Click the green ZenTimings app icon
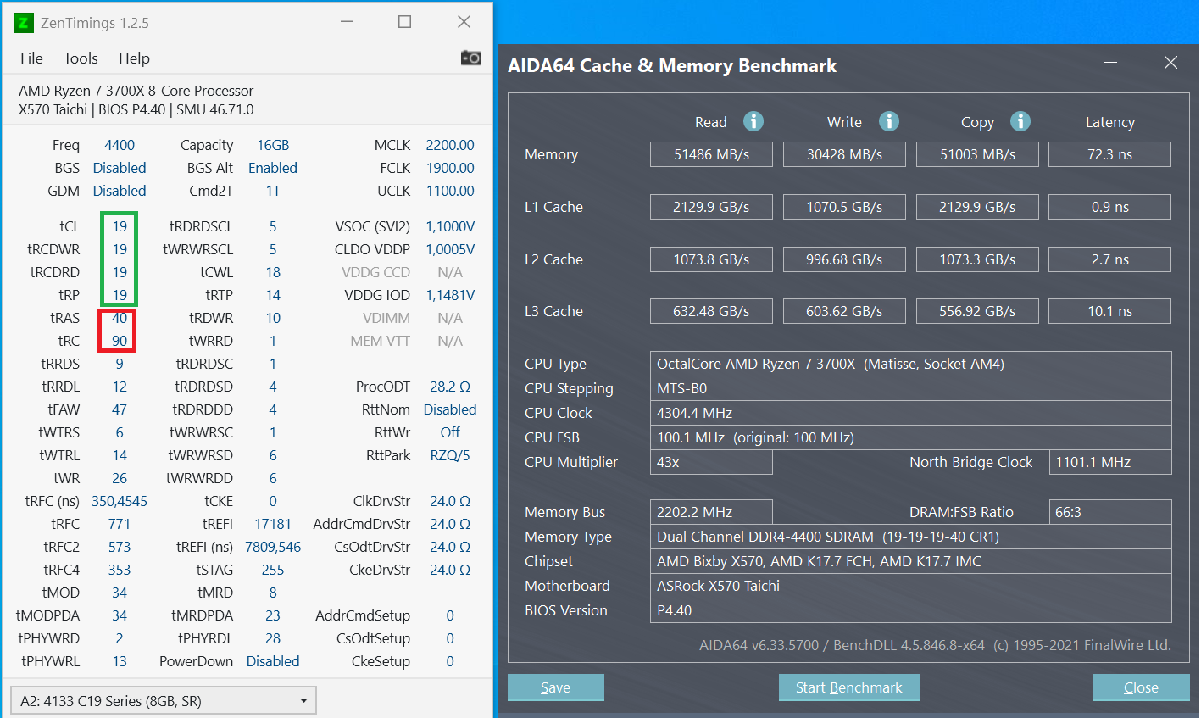The height and width of the screenshot is (718, 1201). (x=24, y=23)
